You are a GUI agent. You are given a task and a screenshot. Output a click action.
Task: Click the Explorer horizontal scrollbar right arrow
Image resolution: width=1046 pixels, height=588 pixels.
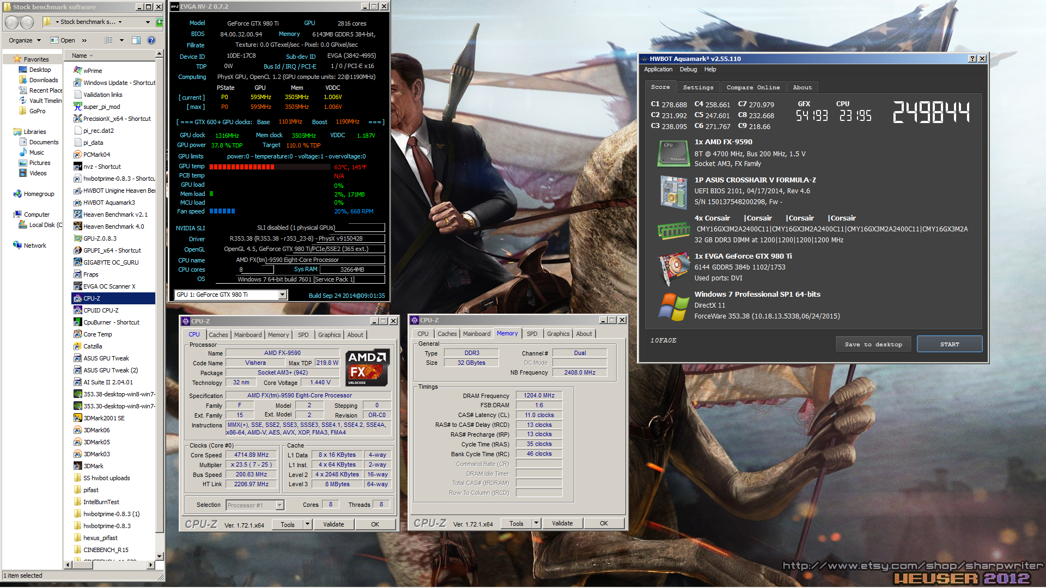click(151, 565)
